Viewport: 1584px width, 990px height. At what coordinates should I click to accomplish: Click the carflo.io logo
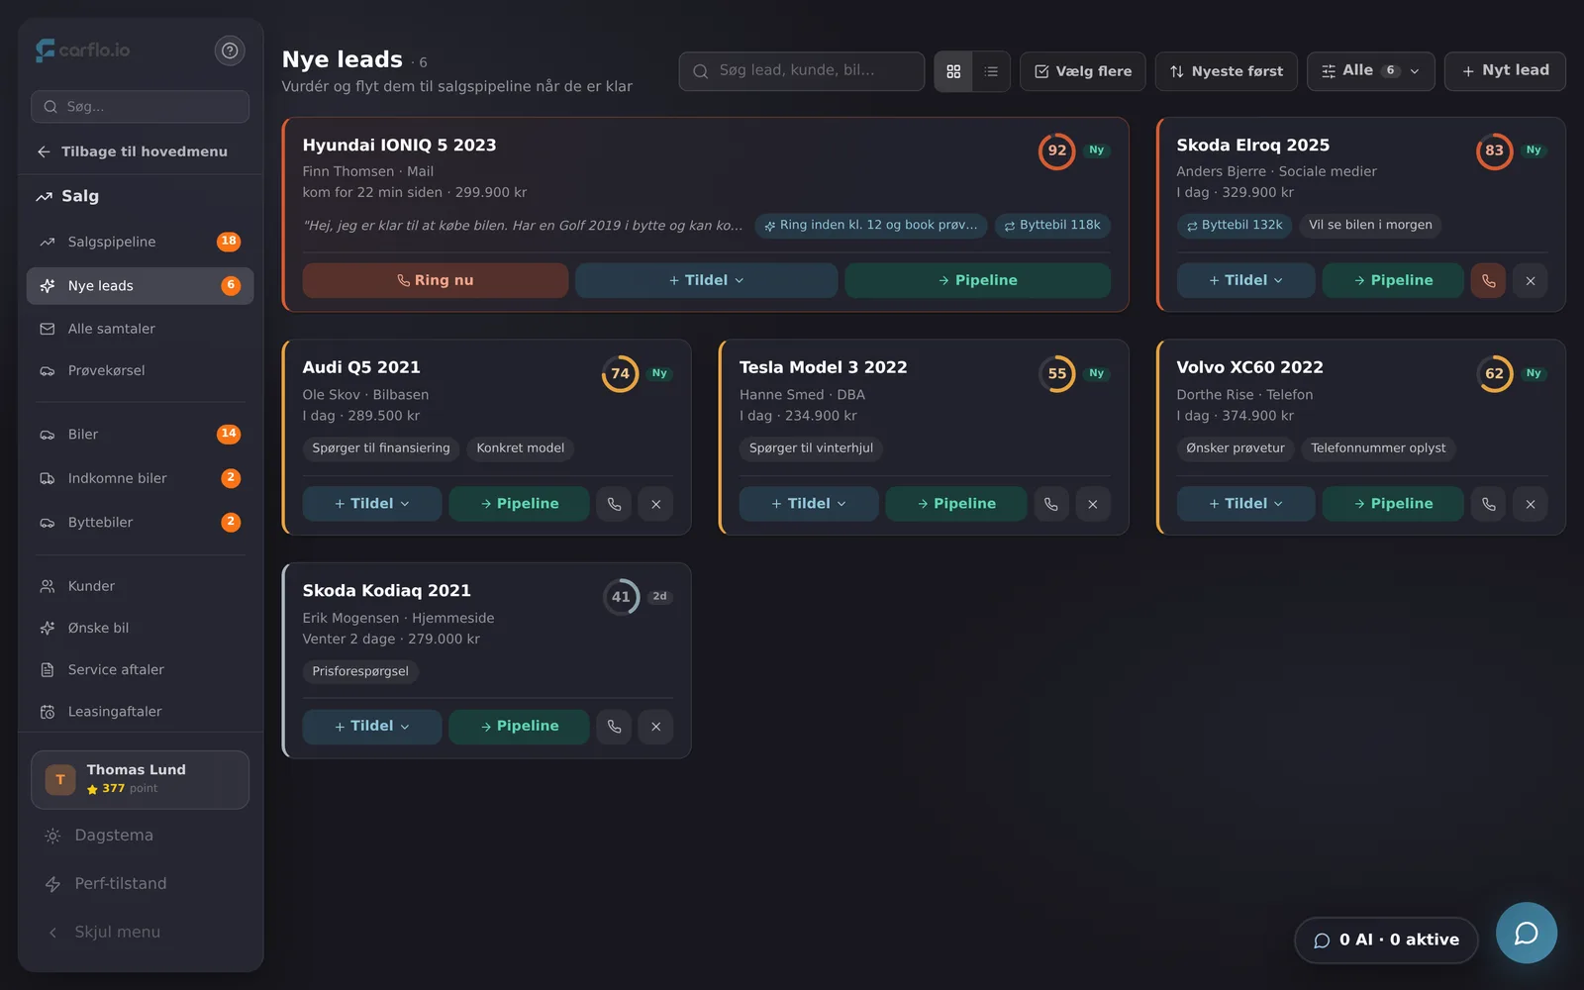click(x=83, y=50)
